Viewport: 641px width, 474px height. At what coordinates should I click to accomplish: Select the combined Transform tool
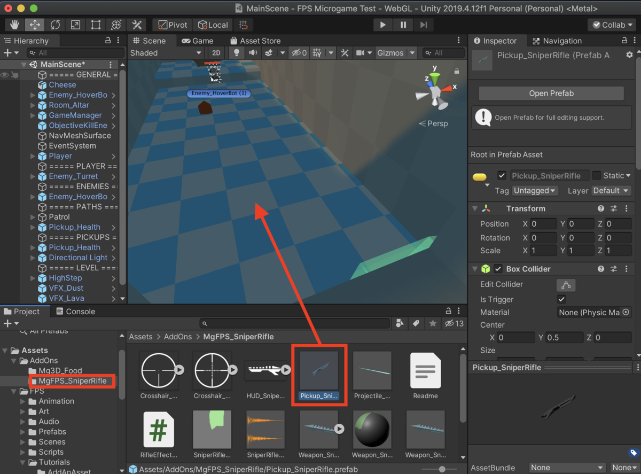(116, 25)
